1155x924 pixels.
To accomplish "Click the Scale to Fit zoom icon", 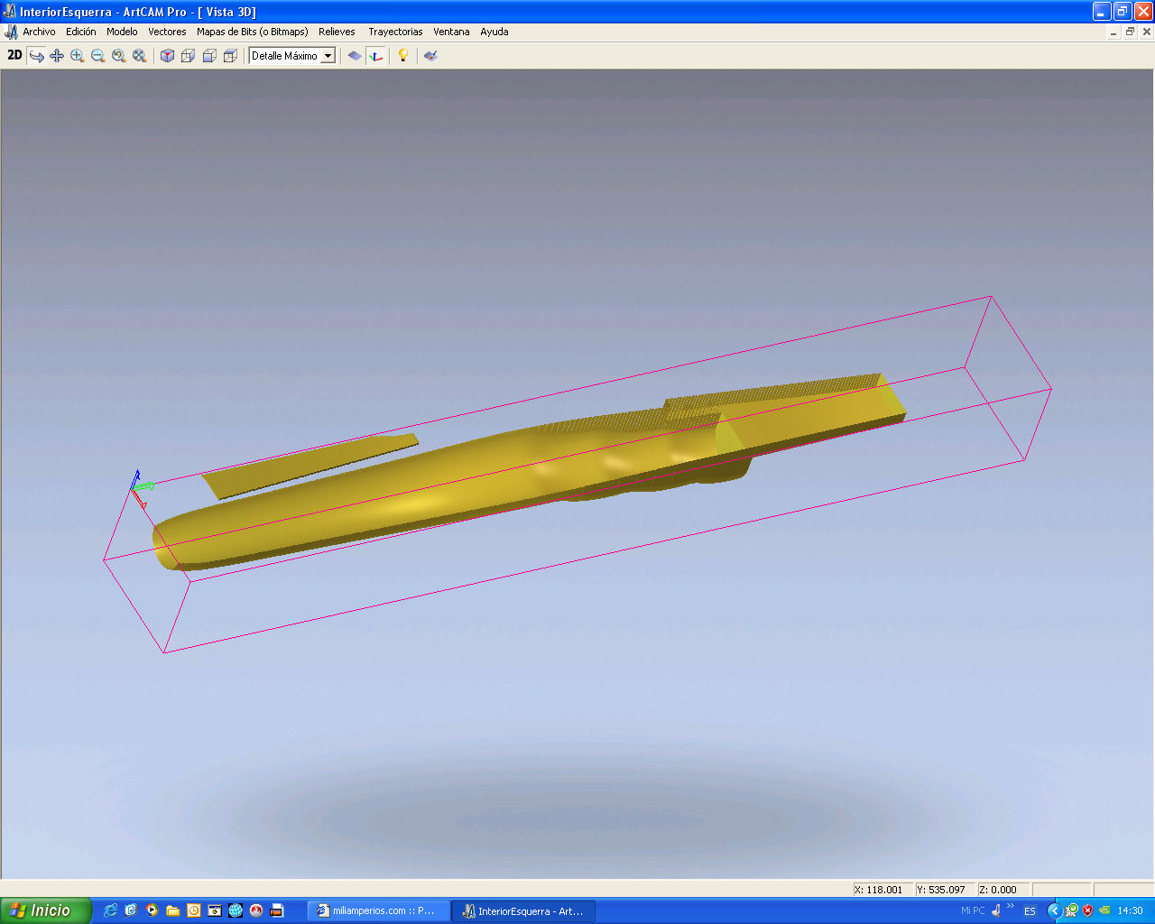I will (x=140, y=56).
